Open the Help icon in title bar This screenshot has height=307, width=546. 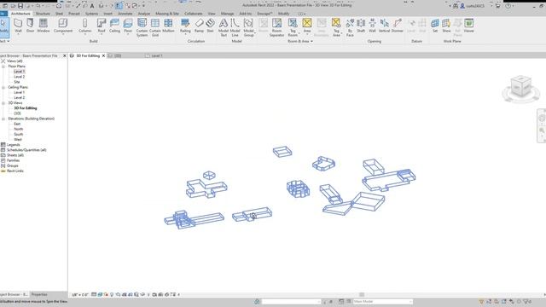pos(508,6)
